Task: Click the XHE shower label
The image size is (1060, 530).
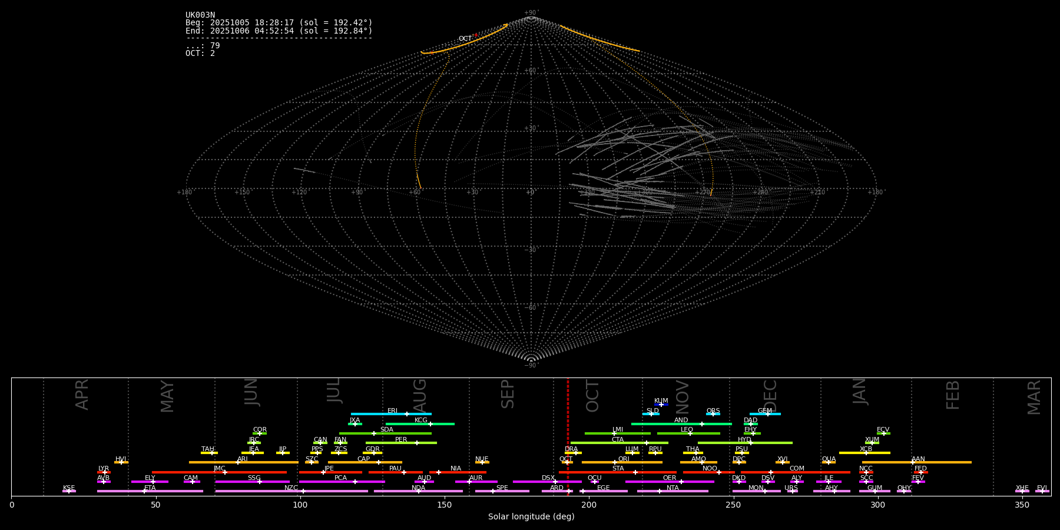Action: coord(1022,488)
